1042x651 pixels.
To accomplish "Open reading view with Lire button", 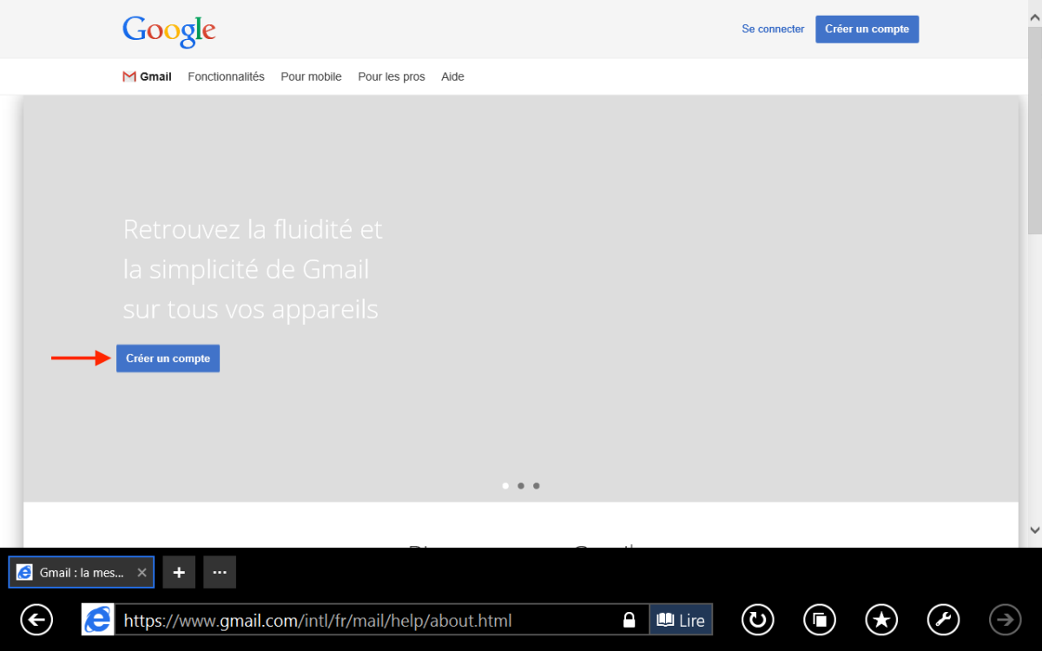I will [x=681, y=620].
